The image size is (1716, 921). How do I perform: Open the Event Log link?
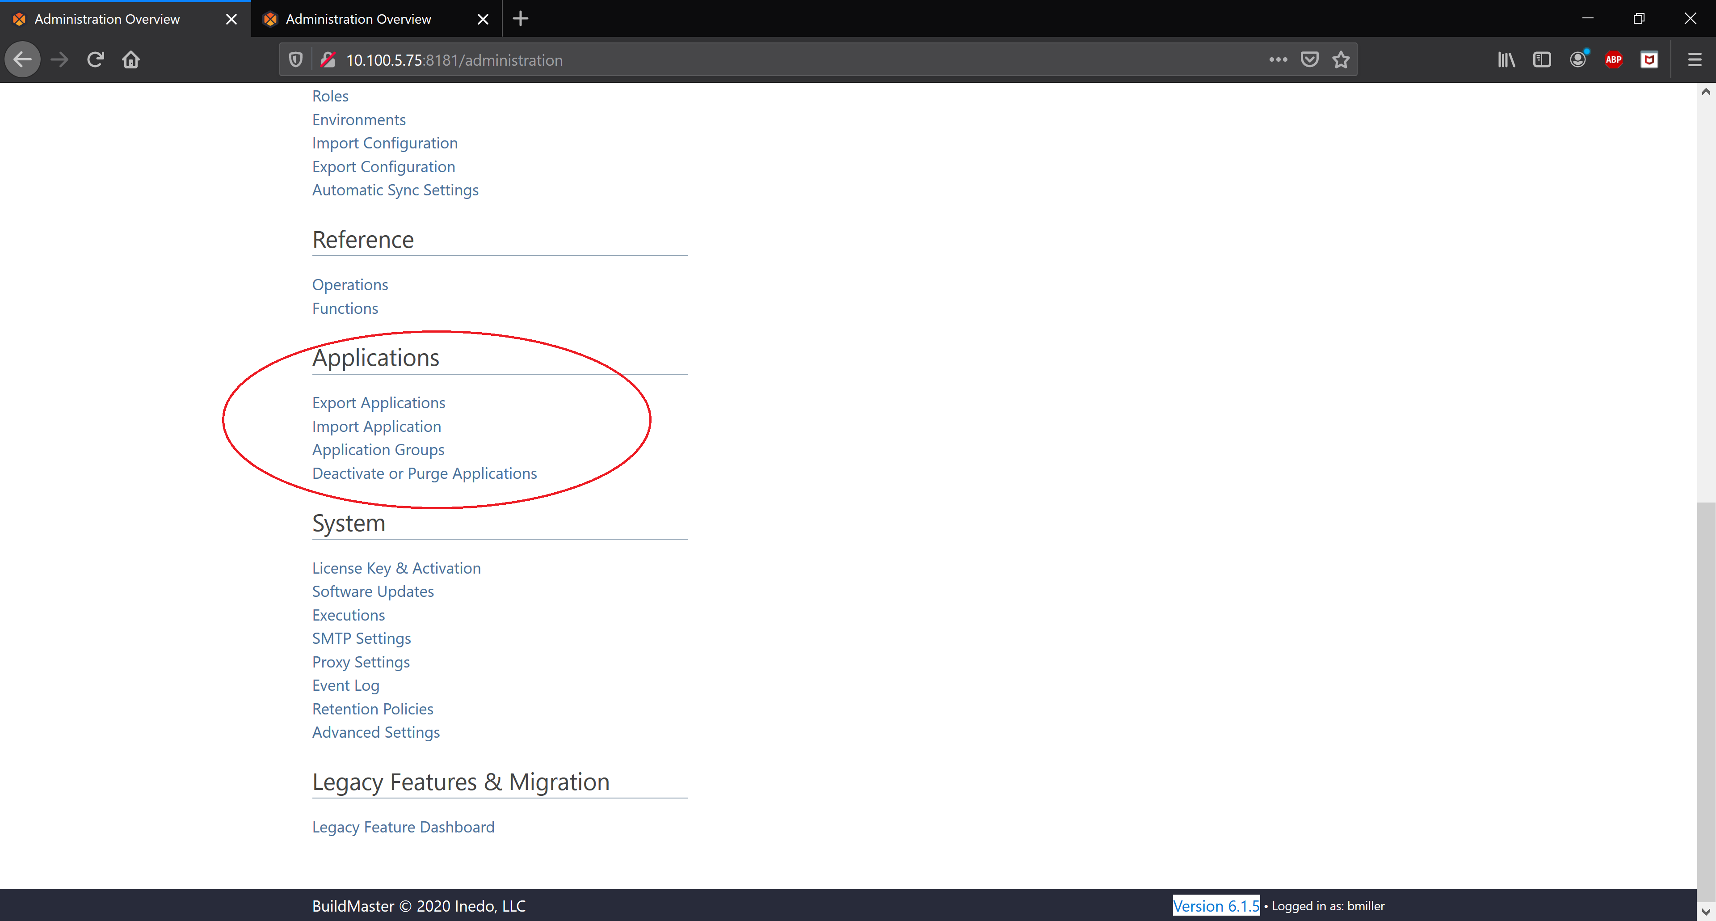(346, 685)
